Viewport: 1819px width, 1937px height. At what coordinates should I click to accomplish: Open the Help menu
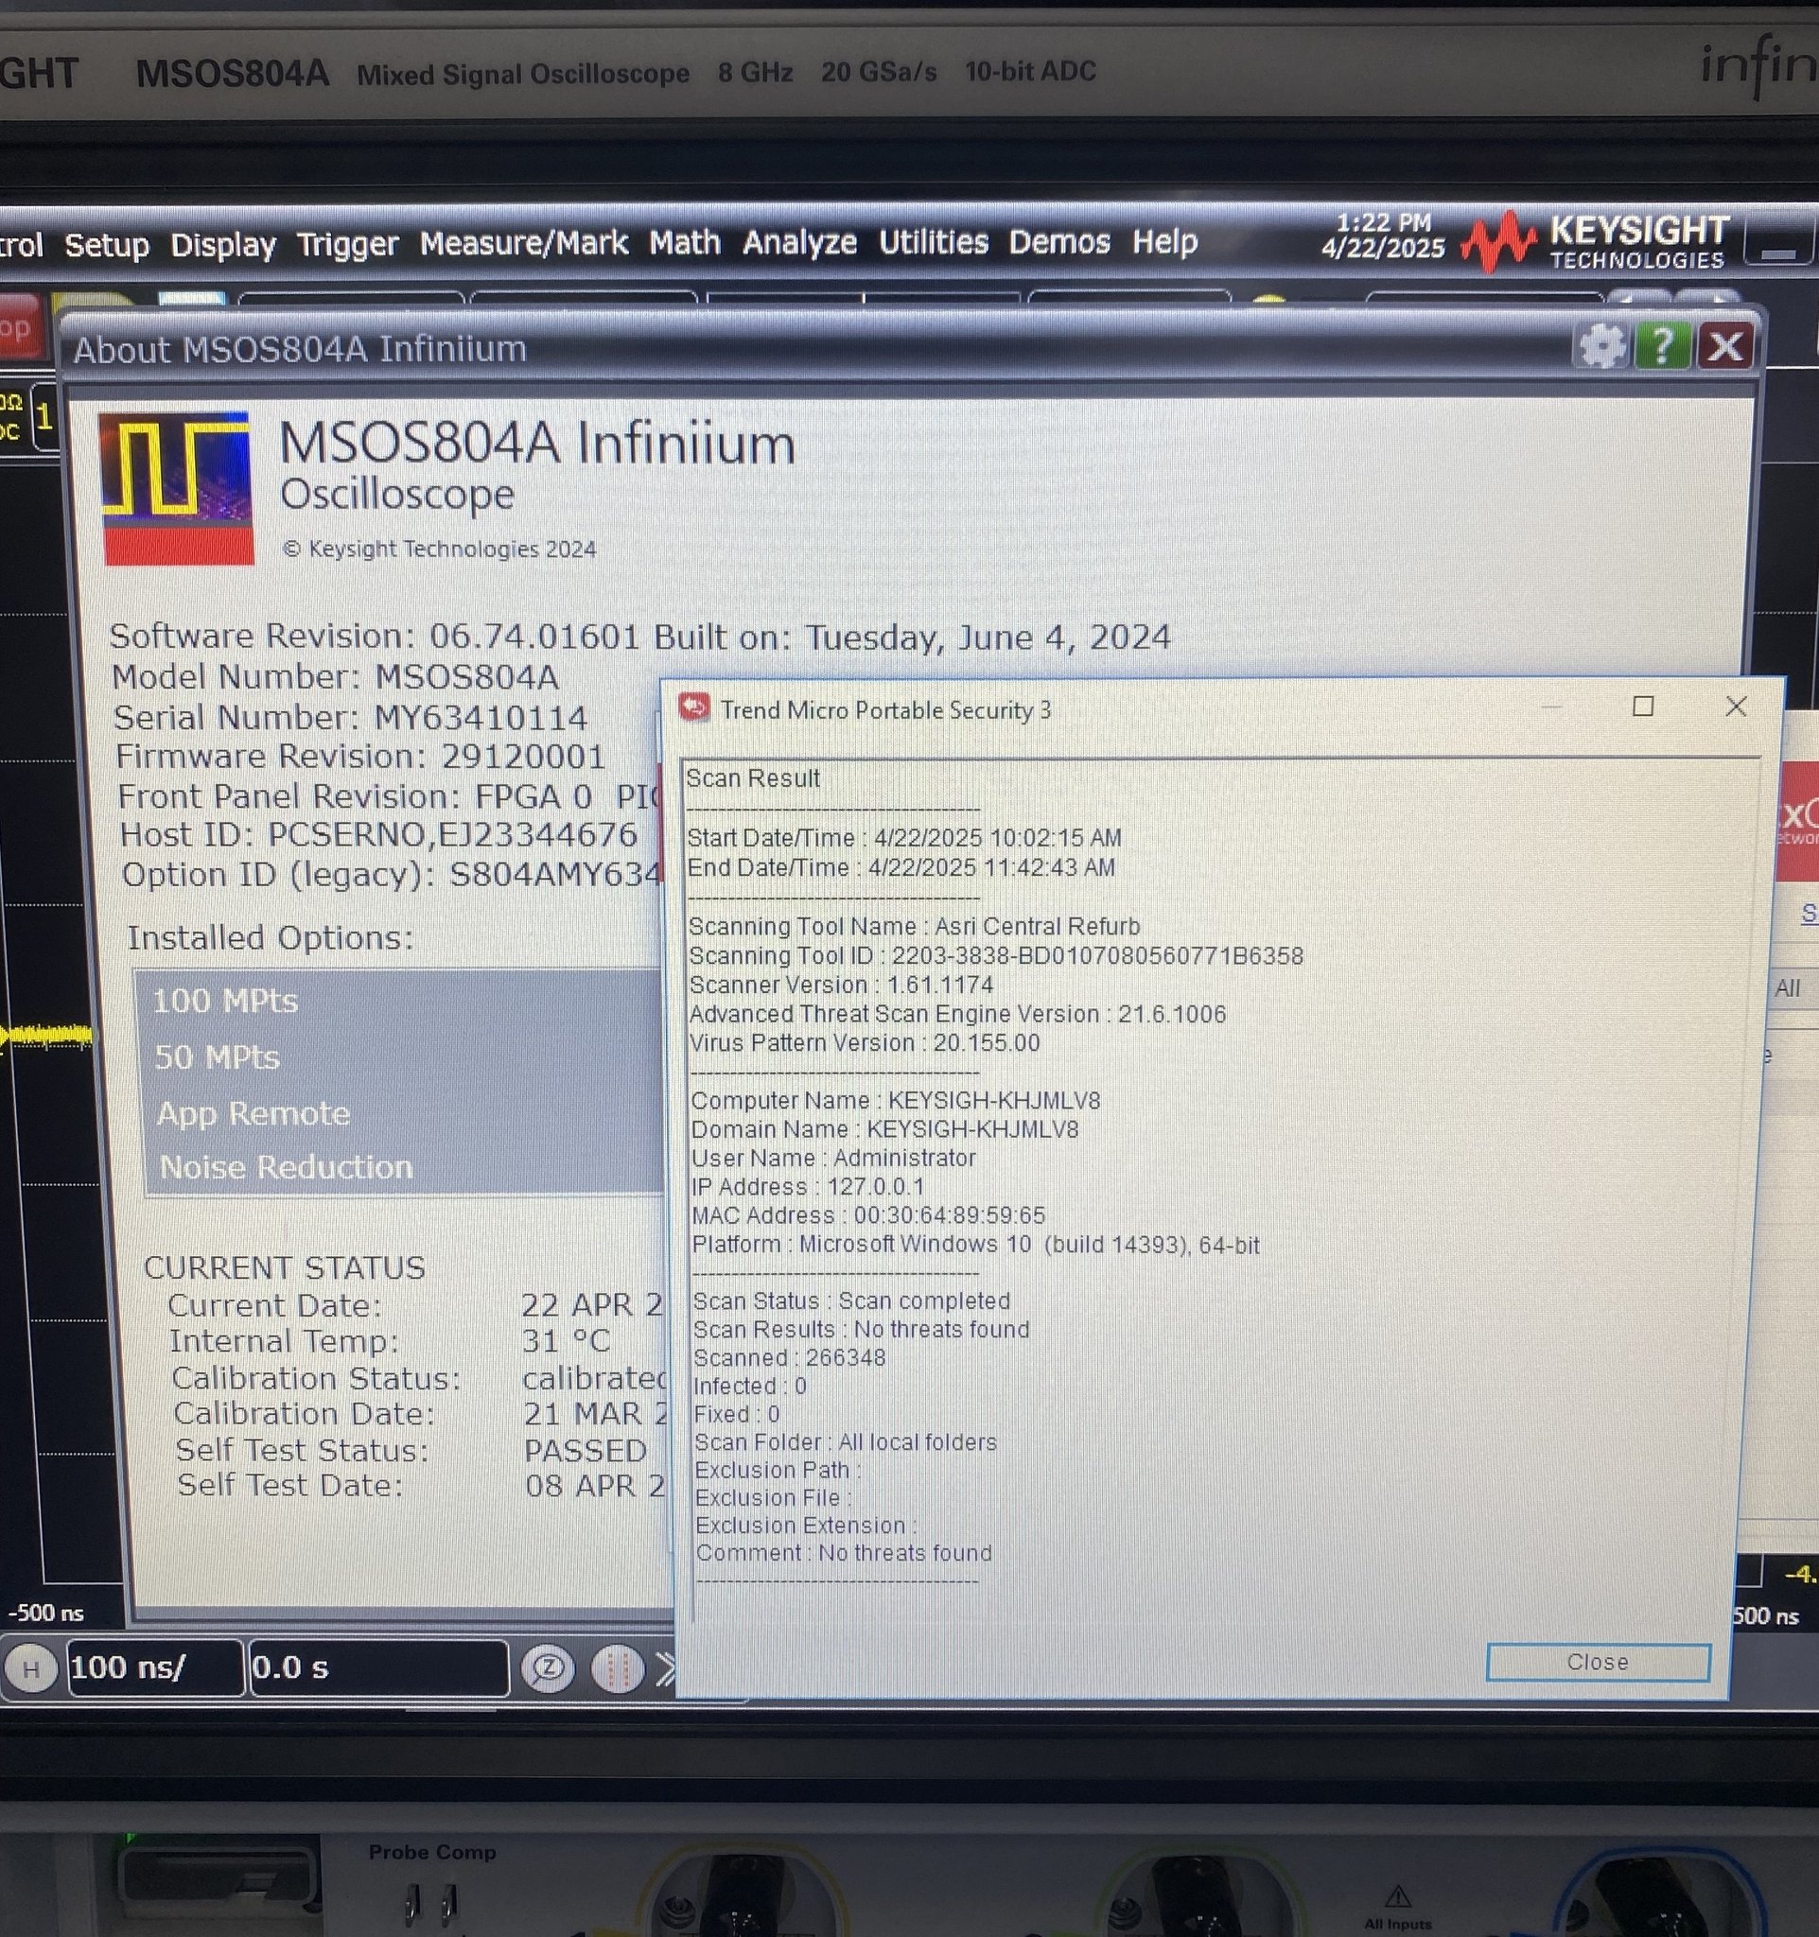[x=1164, y=240]
